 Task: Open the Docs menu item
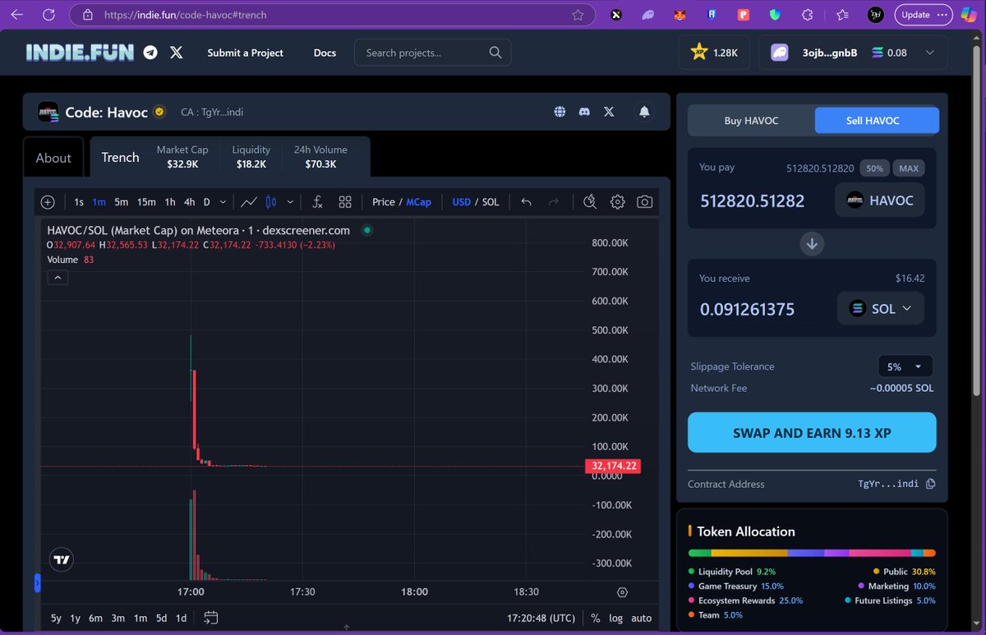click(x=325, y=53)
